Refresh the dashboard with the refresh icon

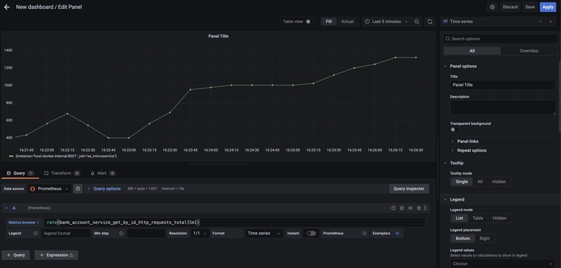click(430, 22)
